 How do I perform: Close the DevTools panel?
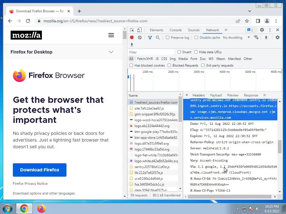(x=278, y=30)
